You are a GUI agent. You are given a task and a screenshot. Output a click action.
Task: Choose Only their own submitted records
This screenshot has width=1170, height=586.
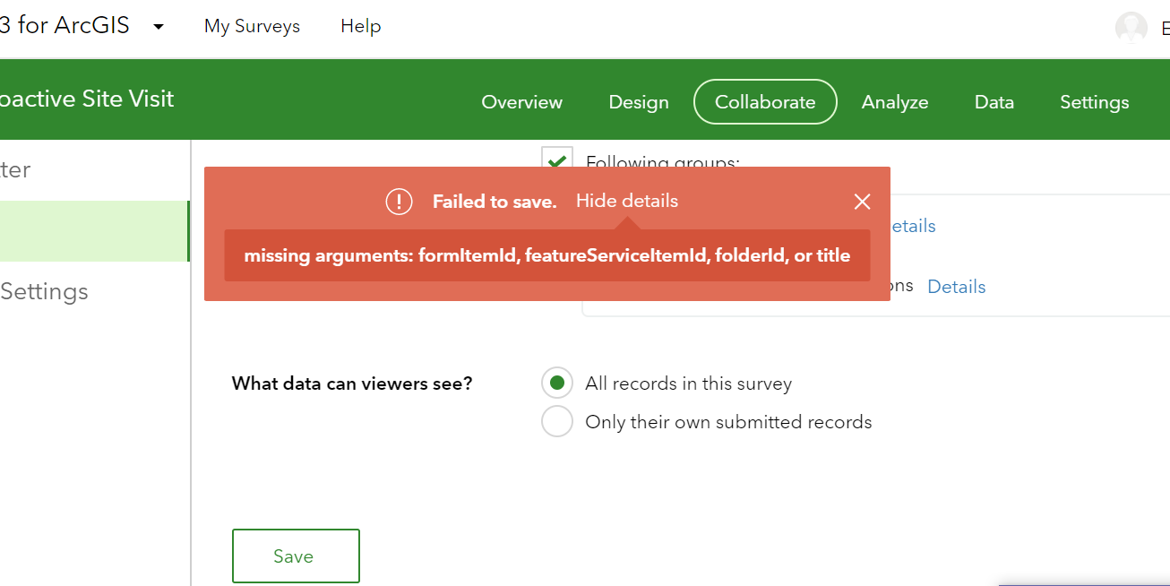(557, 422)
